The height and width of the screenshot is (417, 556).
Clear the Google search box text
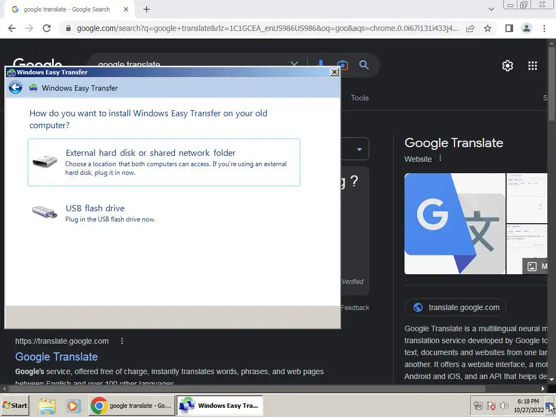pos(294,64)
